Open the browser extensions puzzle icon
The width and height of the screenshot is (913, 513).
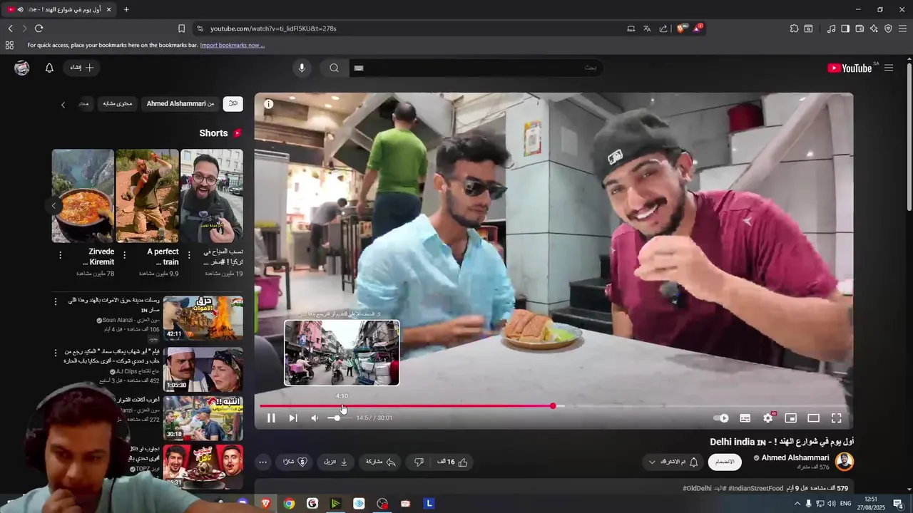coord(794,28)
